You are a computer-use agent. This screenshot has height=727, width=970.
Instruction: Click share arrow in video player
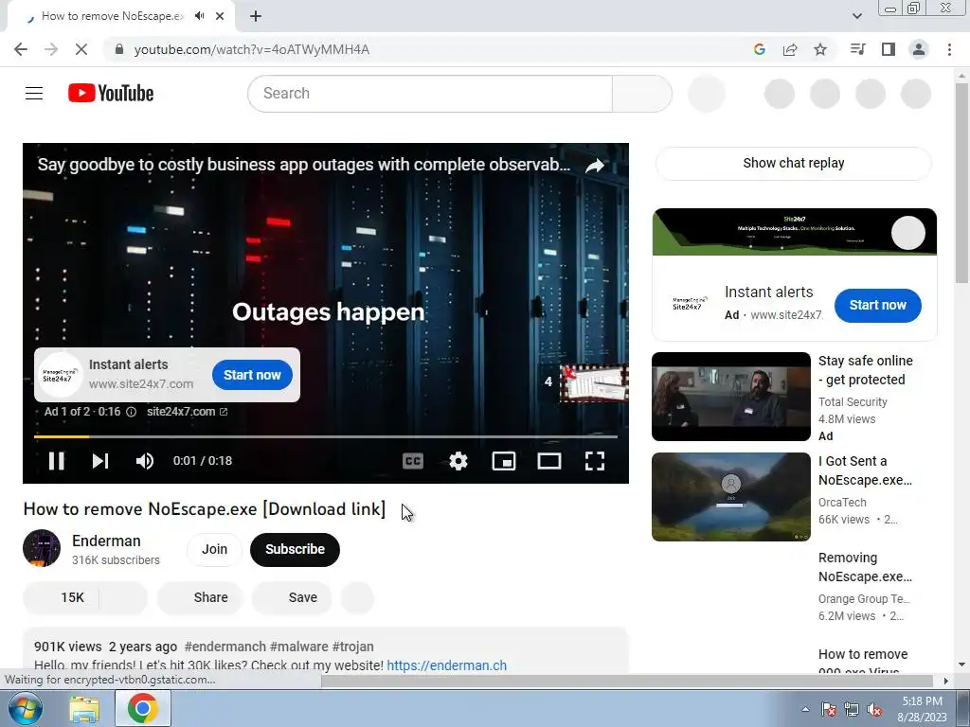point(595,166)
